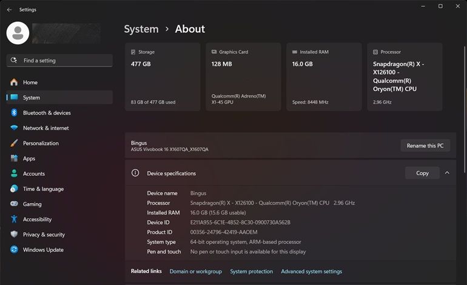The image size is (467, 285).
Task: Click '16.0 GB (15.6 GB usable)' text
Action: (218, 213)
